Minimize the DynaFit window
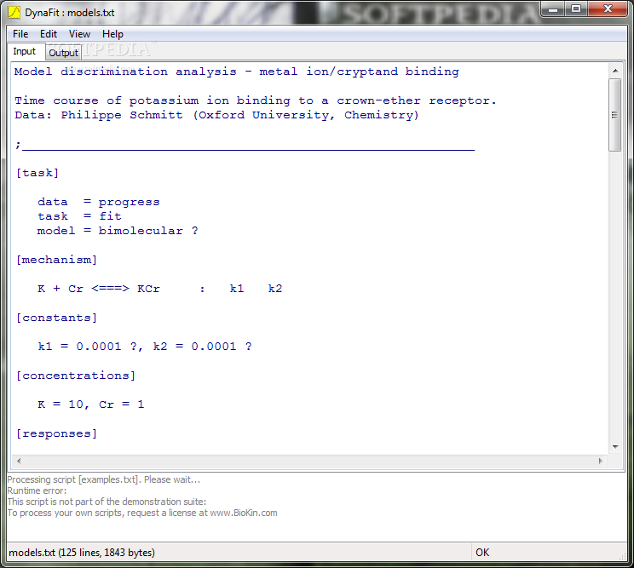 (x=554, y=9)
